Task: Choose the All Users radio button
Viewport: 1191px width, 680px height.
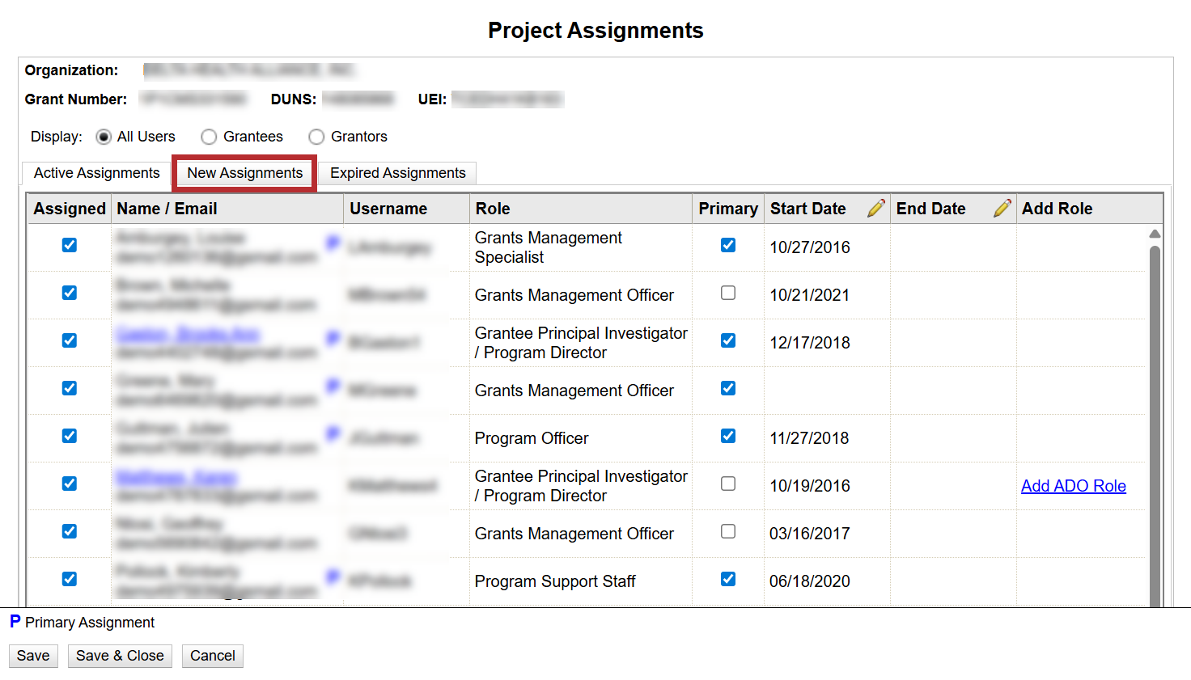Action: (x=104, y=137)
